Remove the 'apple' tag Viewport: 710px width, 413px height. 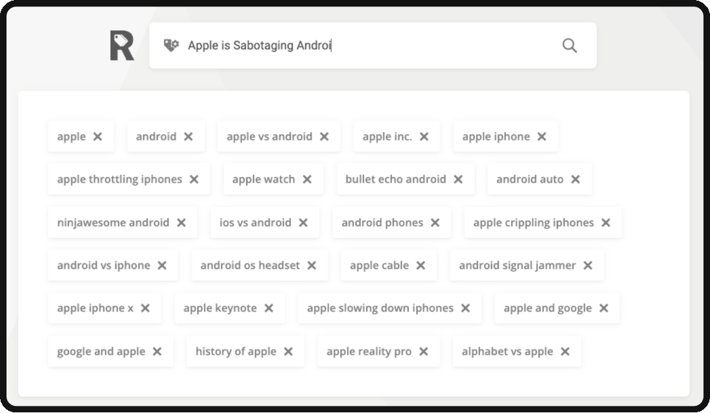point(97,136)
